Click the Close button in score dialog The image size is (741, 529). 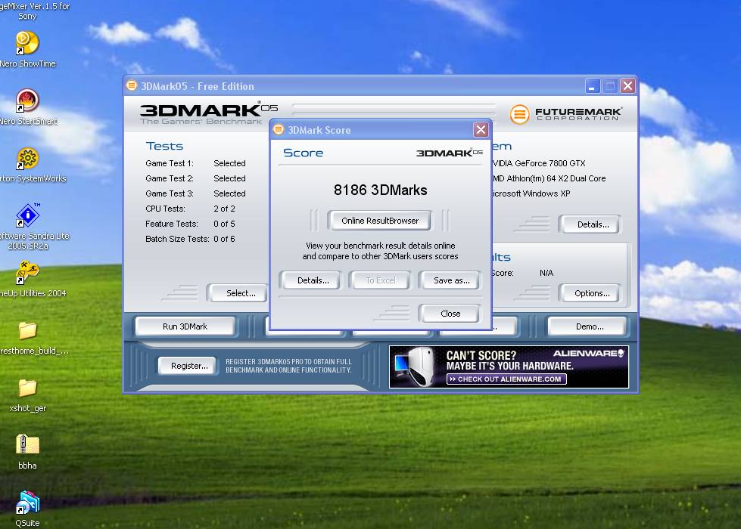pyautogui.click(x=450, y=314)
